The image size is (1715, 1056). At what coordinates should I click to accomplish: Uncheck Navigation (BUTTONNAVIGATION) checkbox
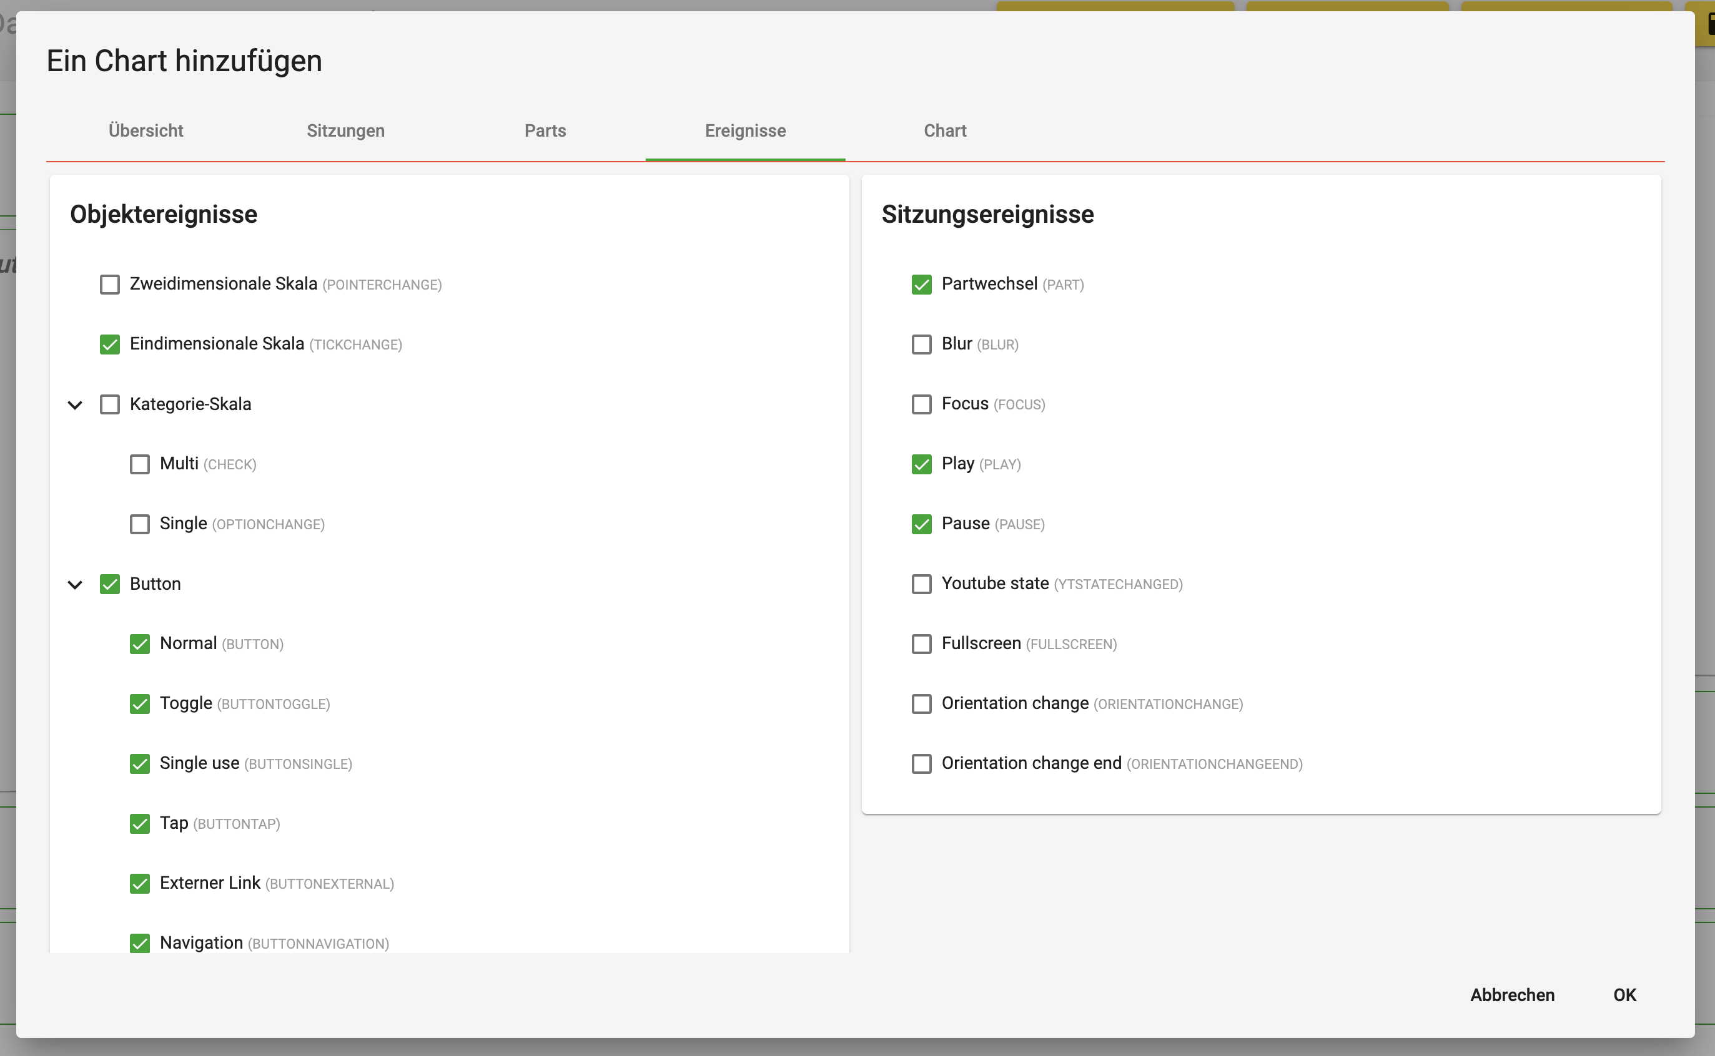(140, 944)
